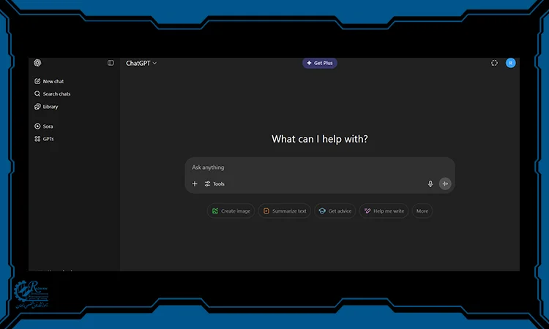The image size is (549, 329).
Task: Show More suggestions
Action: pos(422,211)
